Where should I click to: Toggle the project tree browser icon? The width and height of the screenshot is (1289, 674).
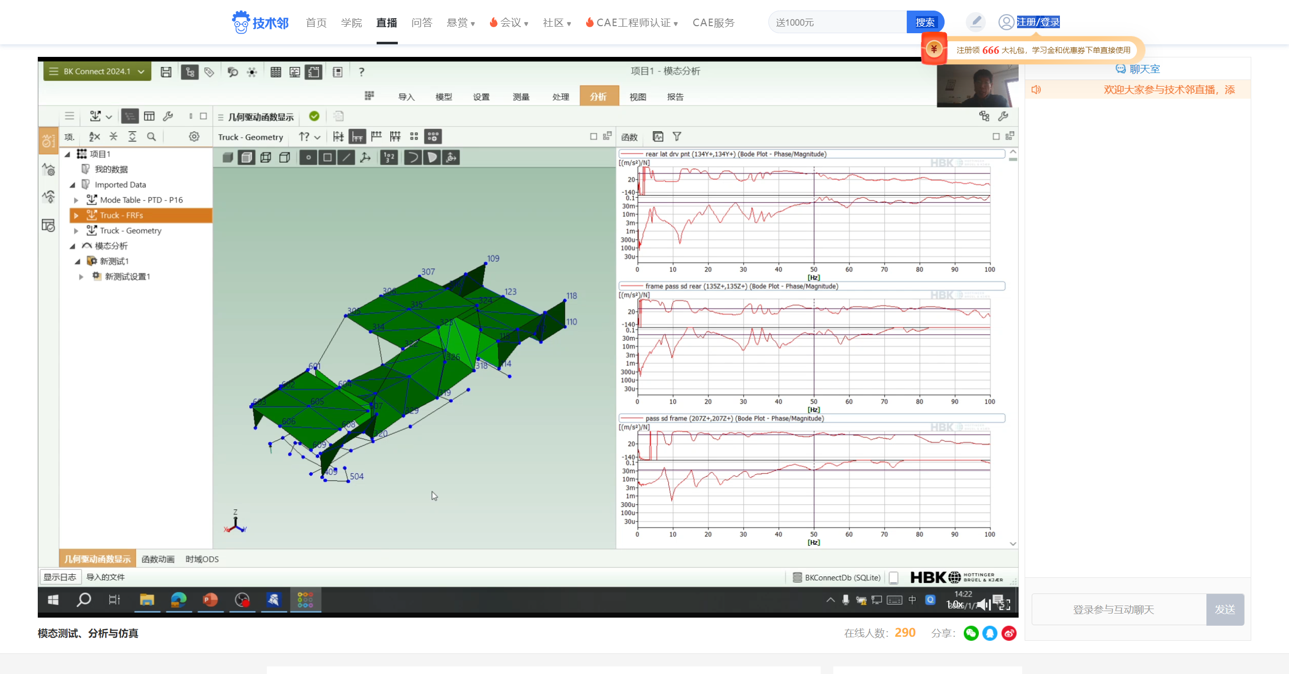tap(190, 72)
